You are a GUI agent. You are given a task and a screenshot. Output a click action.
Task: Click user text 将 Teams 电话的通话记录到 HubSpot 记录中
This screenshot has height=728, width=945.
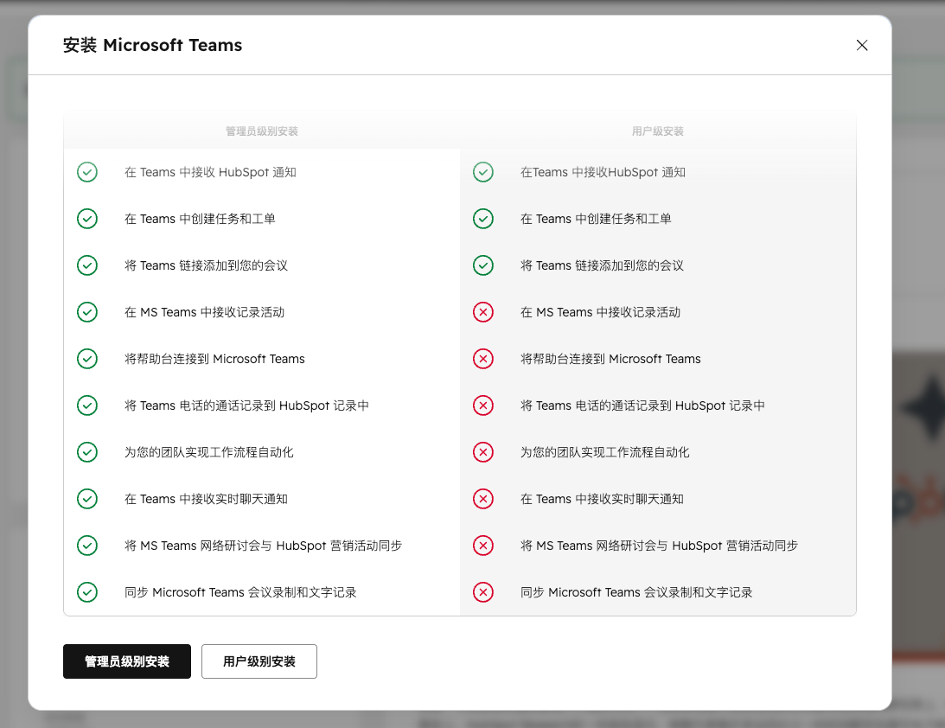coord(642,406)
